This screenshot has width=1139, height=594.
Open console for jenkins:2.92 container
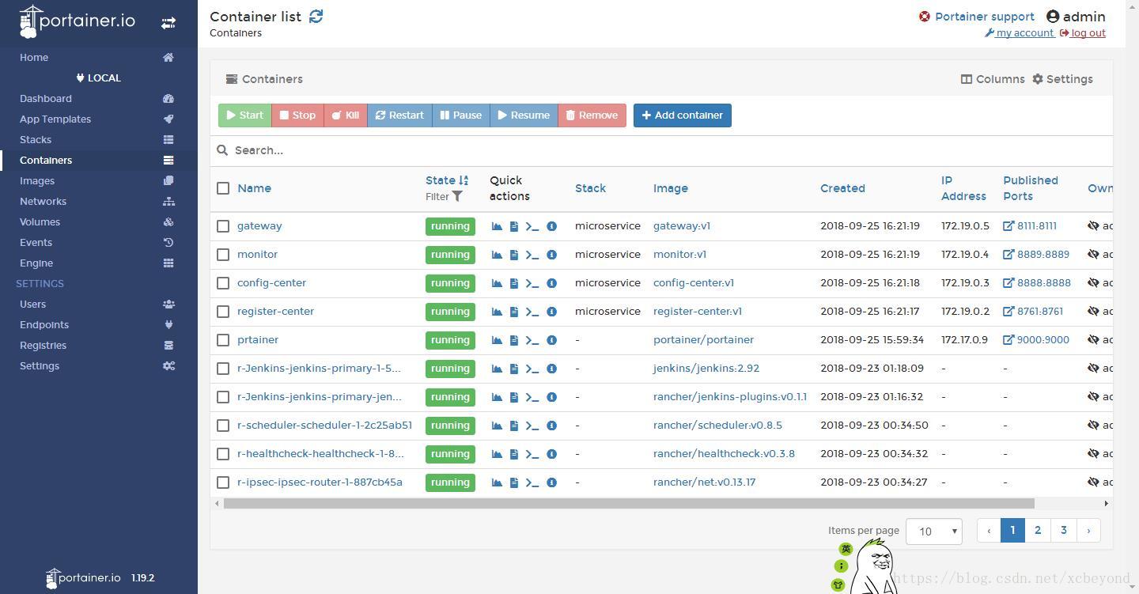pyautogui.click(x=532, y=369)
